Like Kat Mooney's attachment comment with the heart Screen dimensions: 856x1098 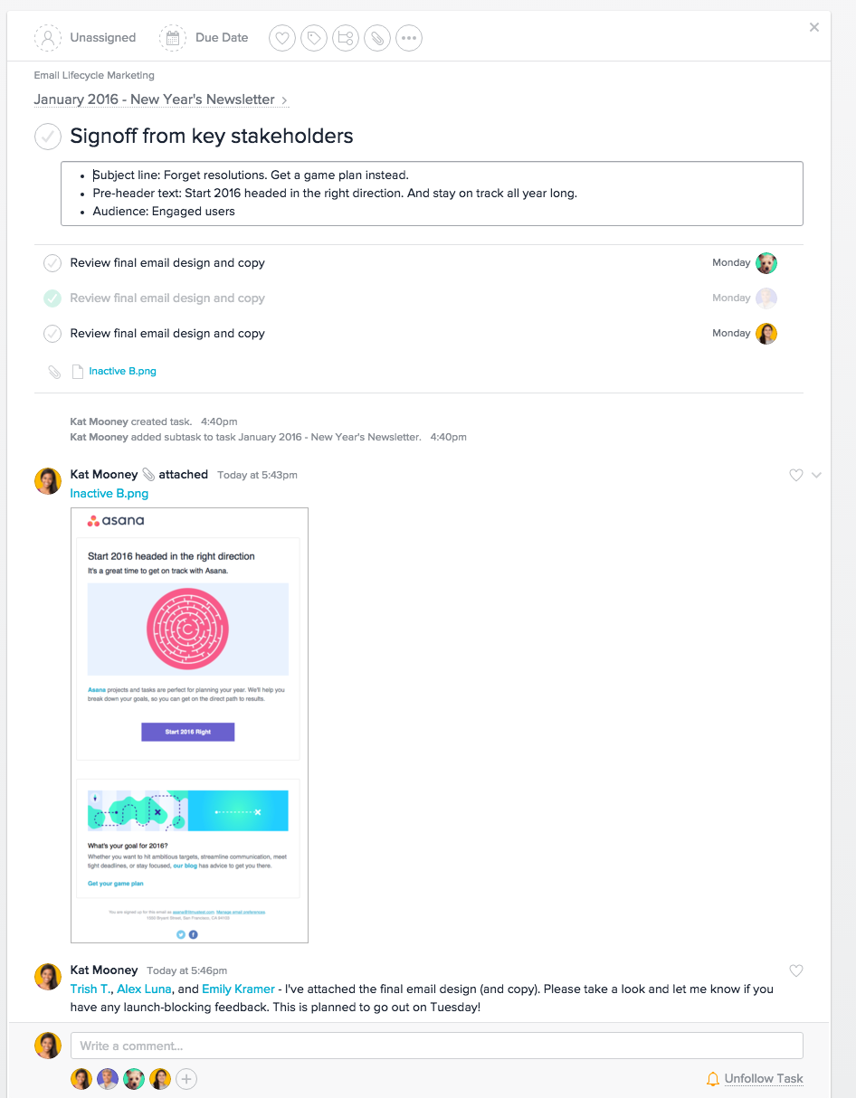796,475
